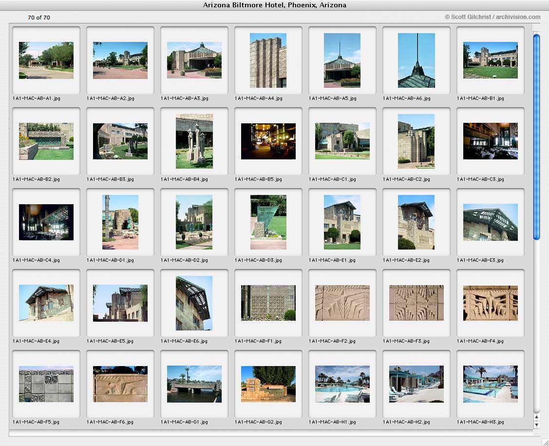Open roof detail 1A1-MAC-AB-E3.jpg
The image size is (549, 446).
490,222
